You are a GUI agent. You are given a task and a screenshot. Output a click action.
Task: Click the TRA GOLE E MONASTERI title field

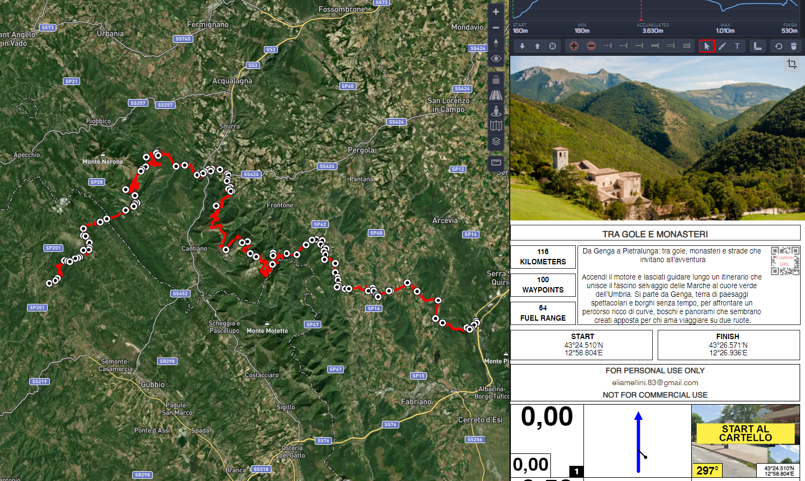655,234
